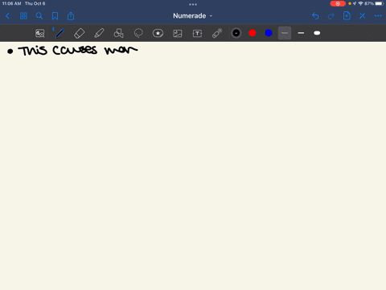Open the share/export icon
The height and width of the screenshot is (290, 386).
coord(71,16)
